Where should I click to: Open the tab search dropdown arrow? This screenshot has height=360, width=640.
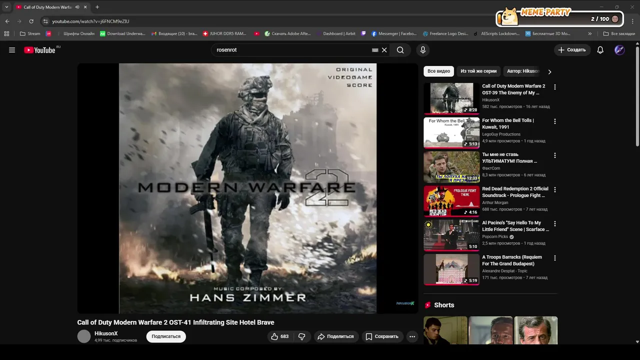pos(6,7)
